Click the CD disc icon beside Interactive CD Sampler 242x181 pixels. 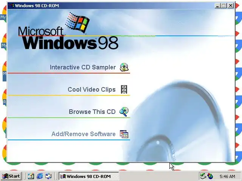[x=124, y=67]
